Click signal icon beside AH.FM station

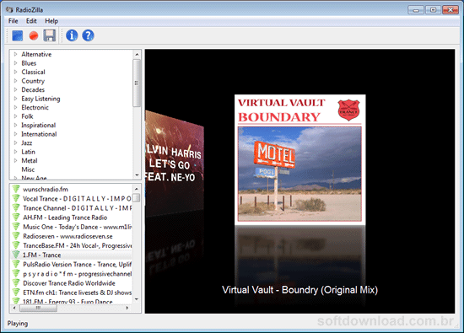pyautogui.click(x=16, y=218)
